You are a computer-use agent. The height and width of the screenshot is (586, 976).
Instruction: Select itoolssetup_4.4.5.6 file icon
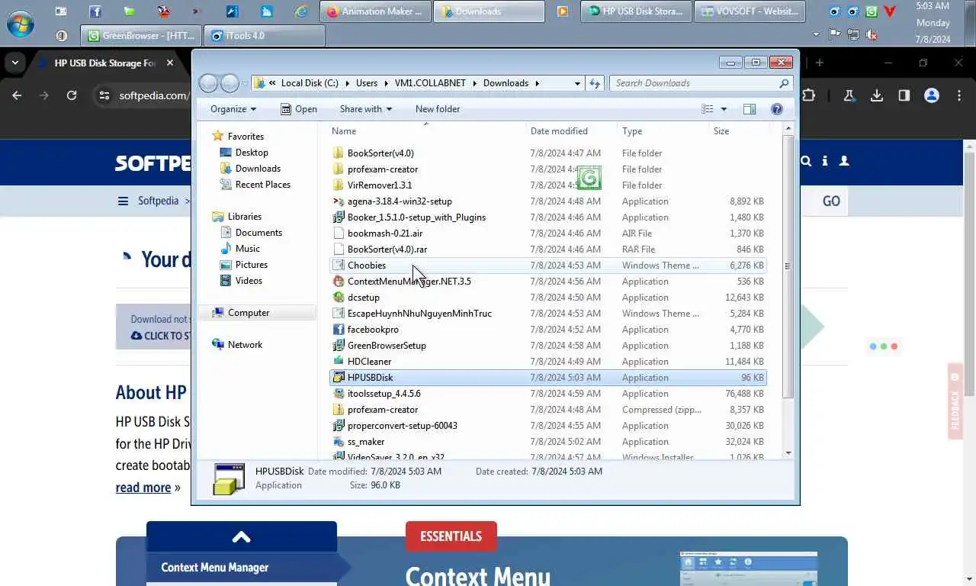click(339, 393)
